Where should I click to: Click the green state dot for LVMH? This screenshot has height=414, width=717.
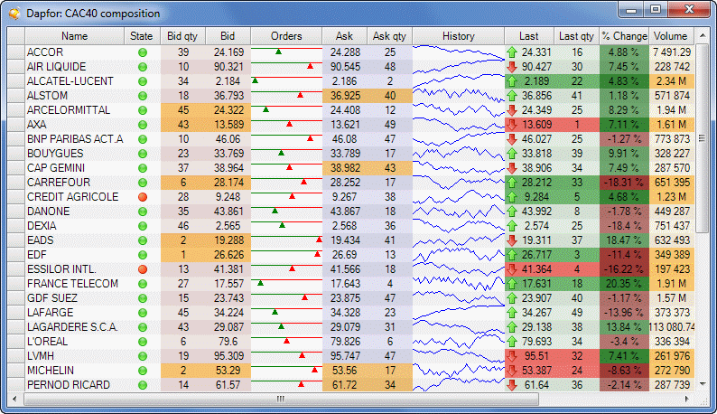143,356
